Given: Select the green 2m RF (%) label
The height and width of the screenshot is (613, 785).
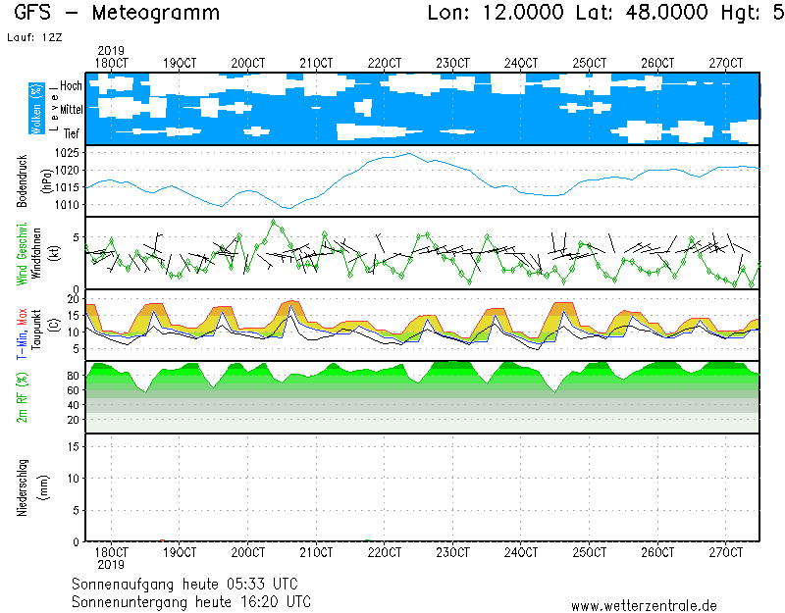Looking at the screenshot, I should (22, 396).
